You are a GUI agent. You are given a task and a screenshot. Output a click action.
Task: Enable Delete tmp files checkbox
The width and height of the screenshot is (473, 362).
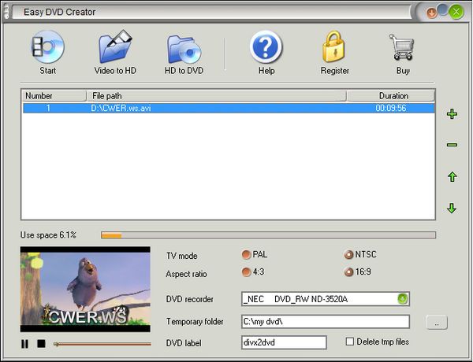(x=350, y=342)
